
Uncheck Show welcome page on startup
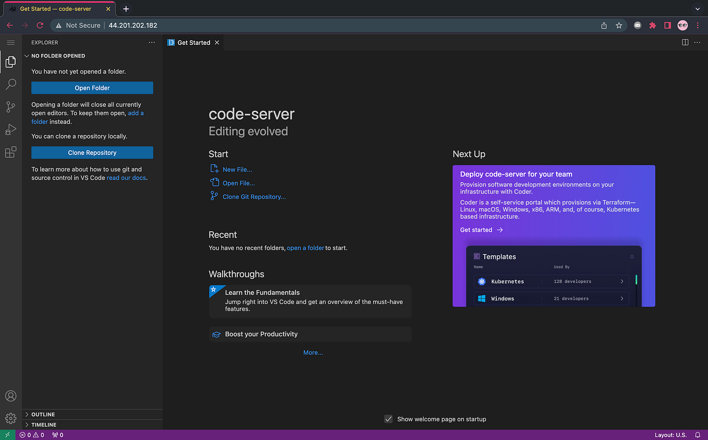(x=388, y=419)
